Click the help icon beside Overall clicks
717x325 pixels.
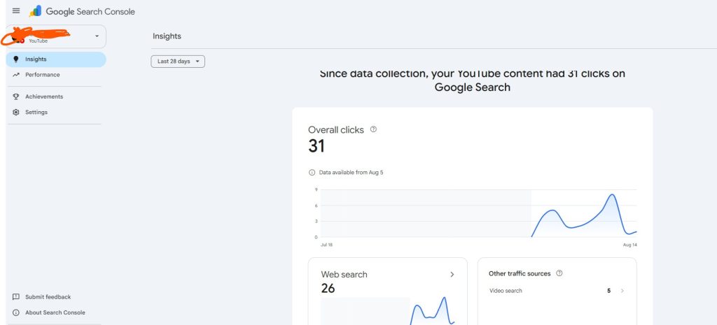pos(373,129)
